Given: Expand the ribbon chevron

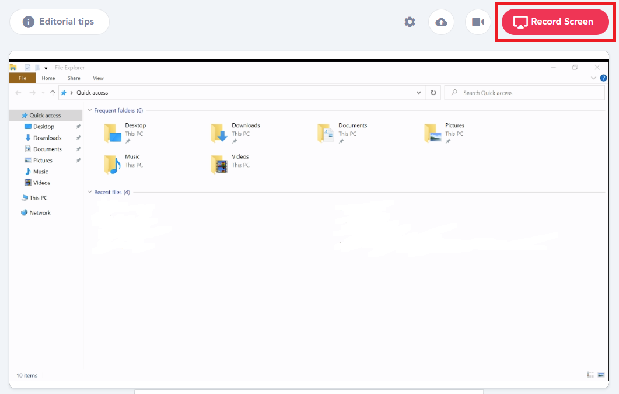Looking at the screenshot, I should (x=593, y=78).
